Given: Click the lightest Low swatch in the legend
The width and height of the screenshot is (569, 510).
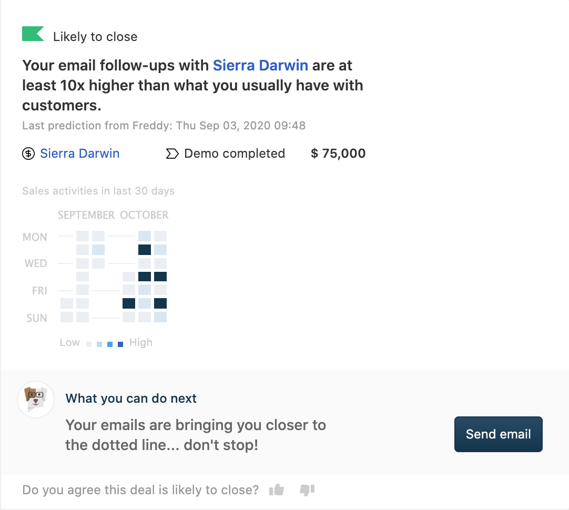Looking at the screenshot, I should 89,344.
